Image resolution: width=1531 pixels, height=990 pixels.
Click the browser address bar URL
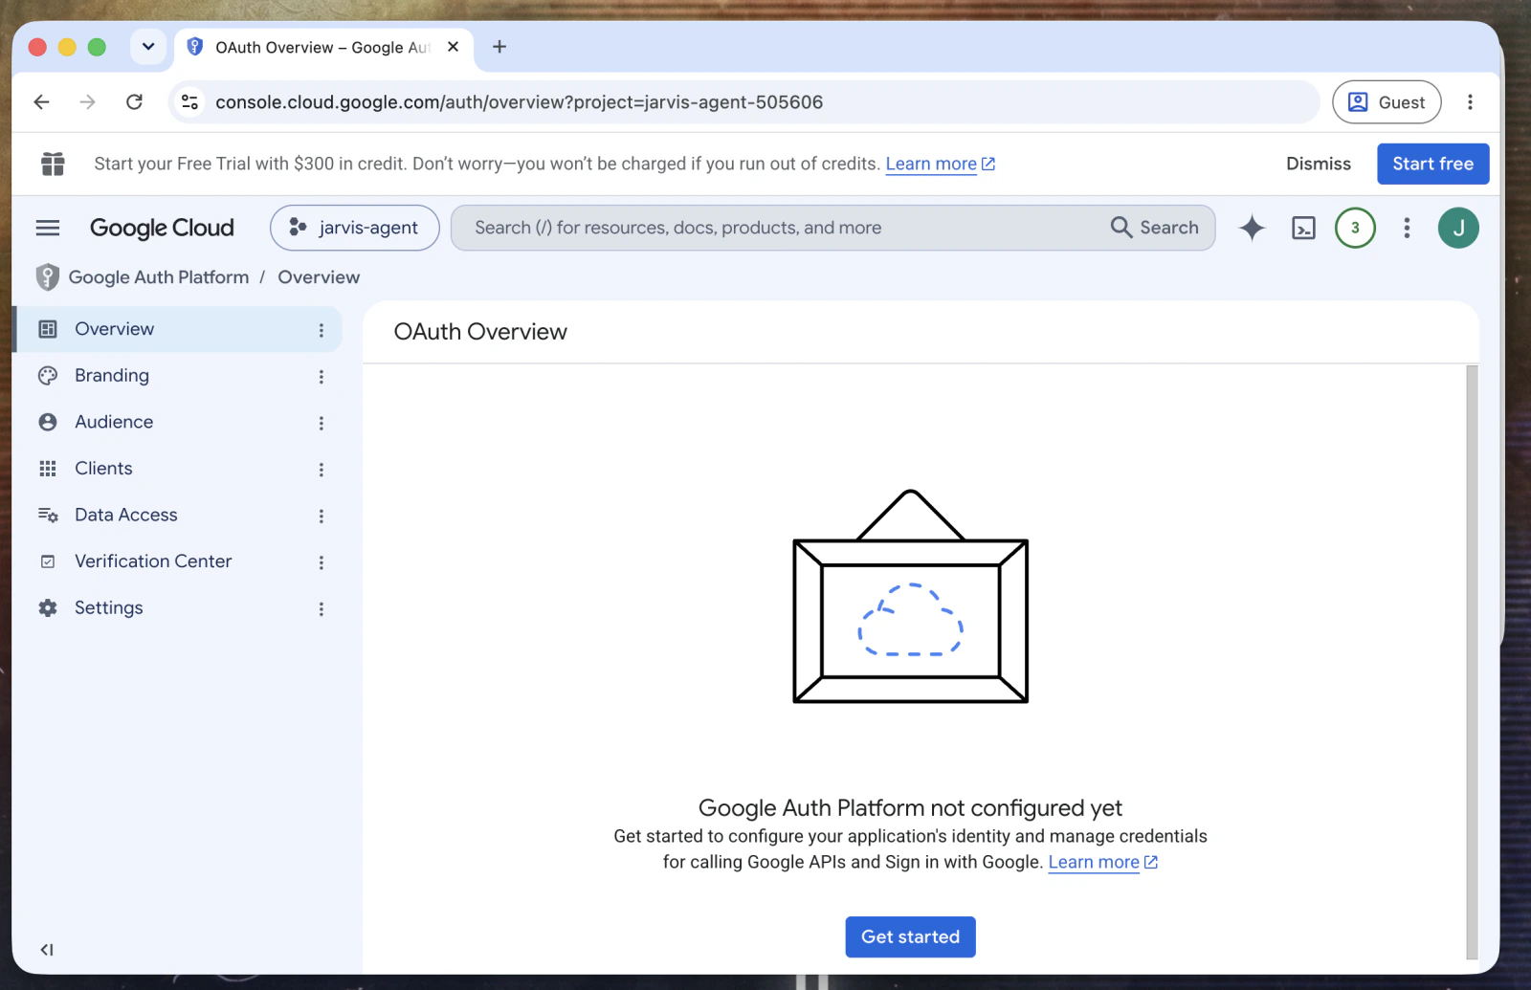[x=519, y=102]
